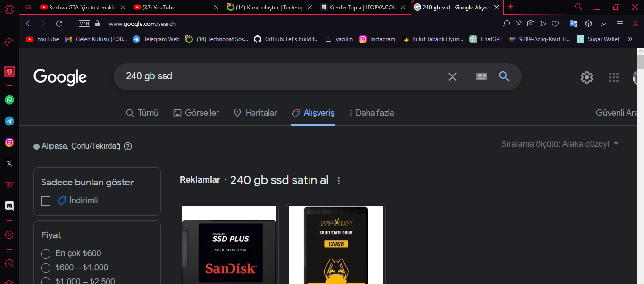Screen dimensions: 644x284
Task: Open Sıralama ölçütü sorting dropdown
Action: pyautogui.click(x=560, y=144)
